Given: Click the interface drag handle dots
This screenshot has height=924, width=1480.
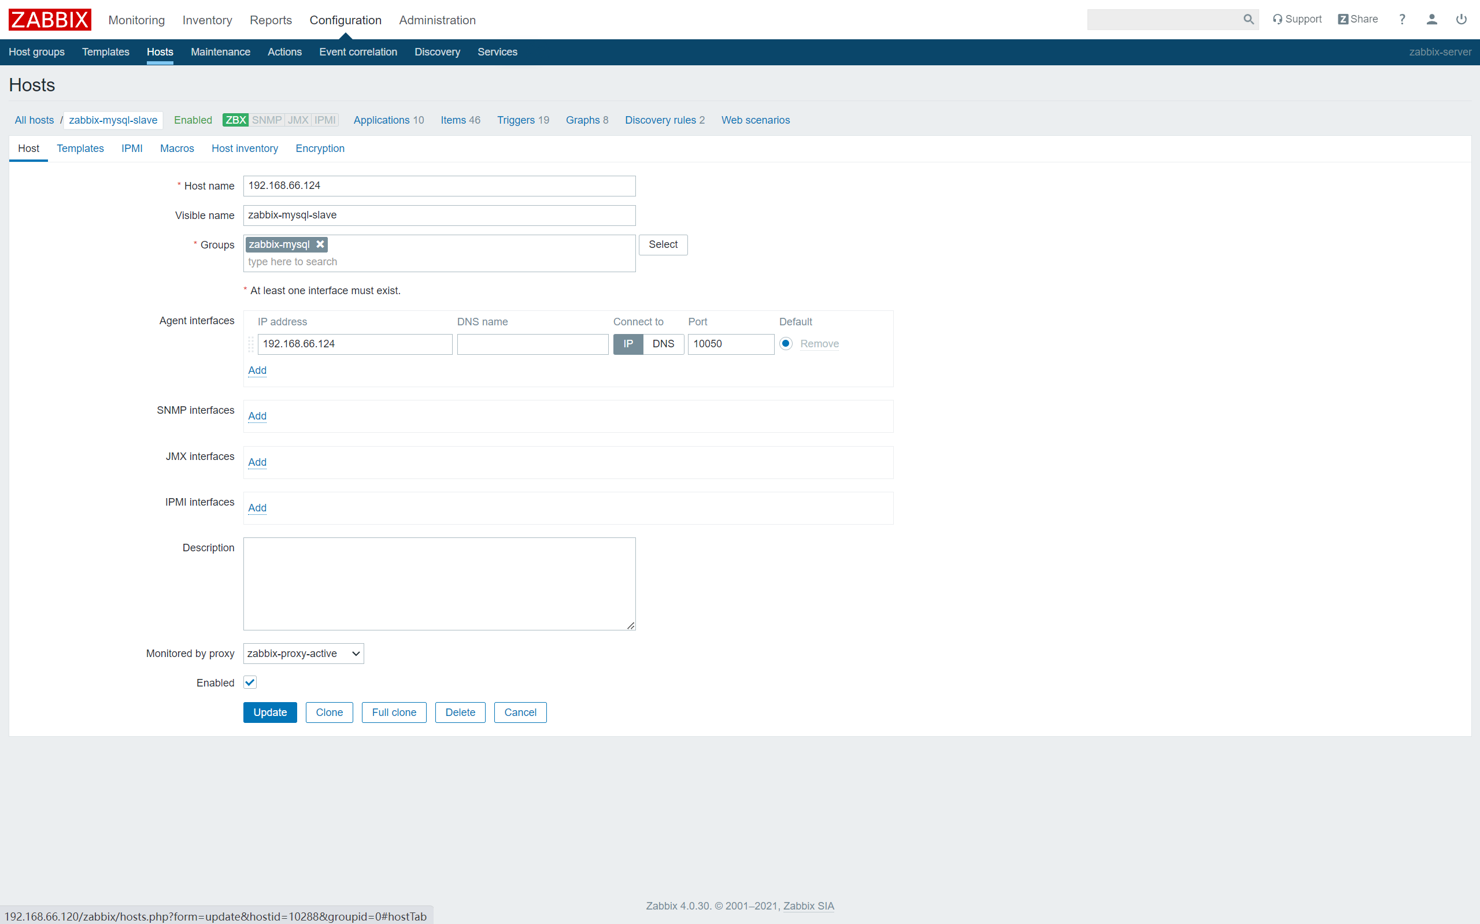Looking at the screenshot, I should coord(251,344).
